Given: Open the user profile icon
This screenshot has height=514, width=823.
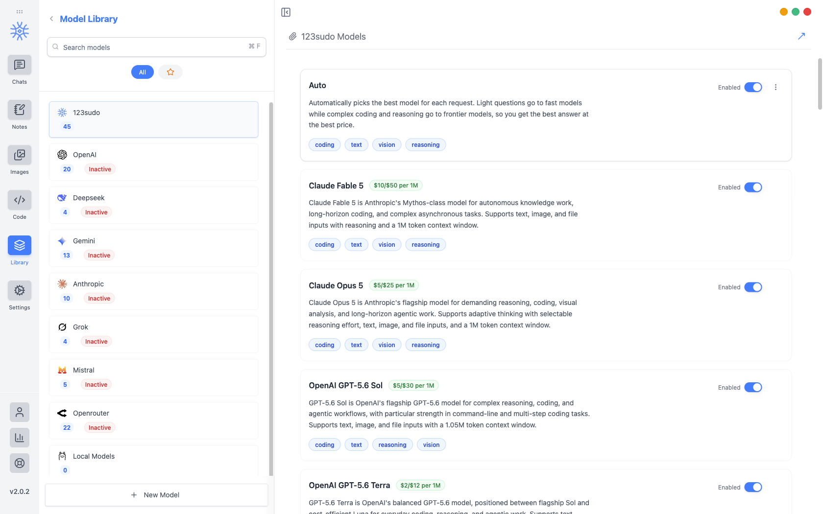Looking at the screenshot, I should 20,412.
